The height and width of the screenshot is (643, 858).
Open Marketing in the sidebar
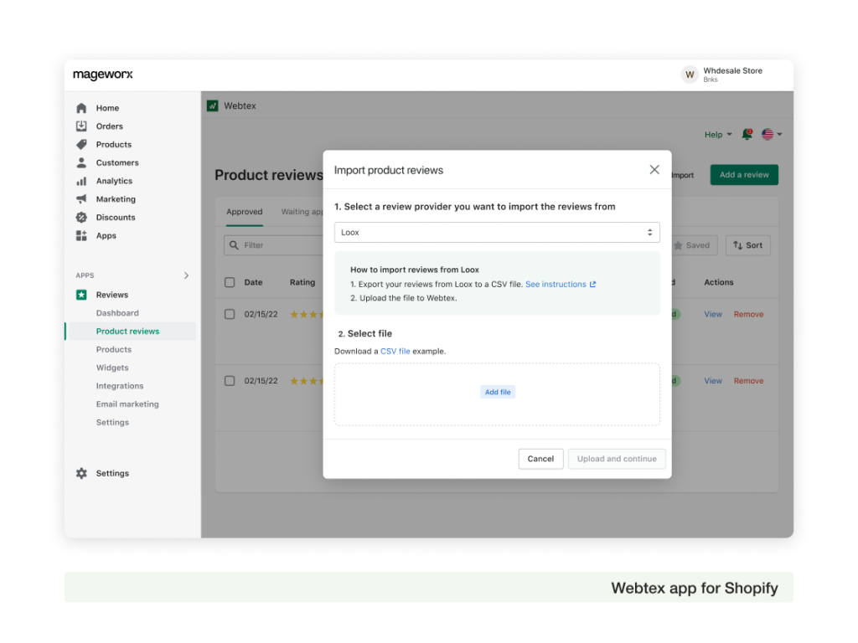pos(116,199)
